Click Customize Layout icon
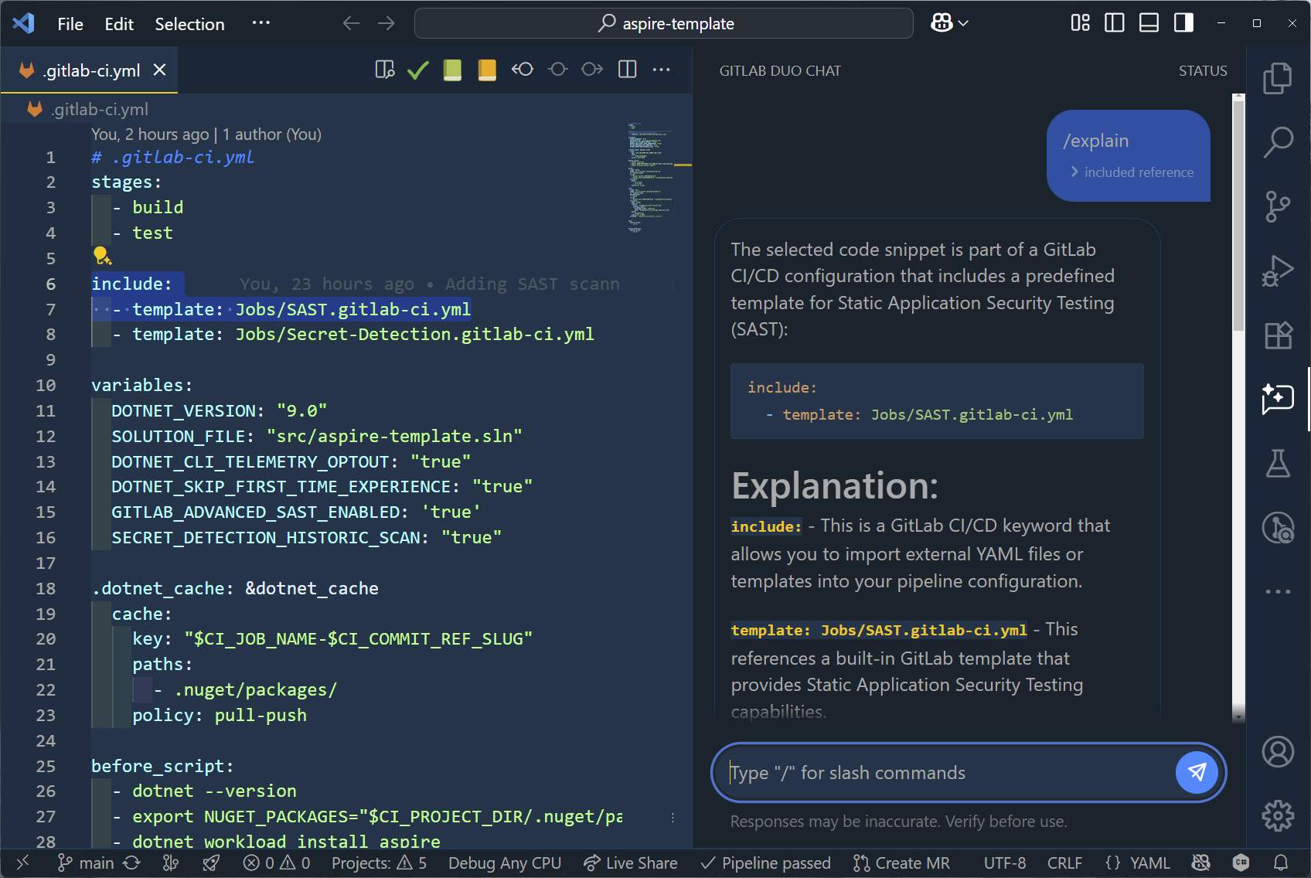The height and width of the screenshot is (878, 1311). tap(1080, 23)
